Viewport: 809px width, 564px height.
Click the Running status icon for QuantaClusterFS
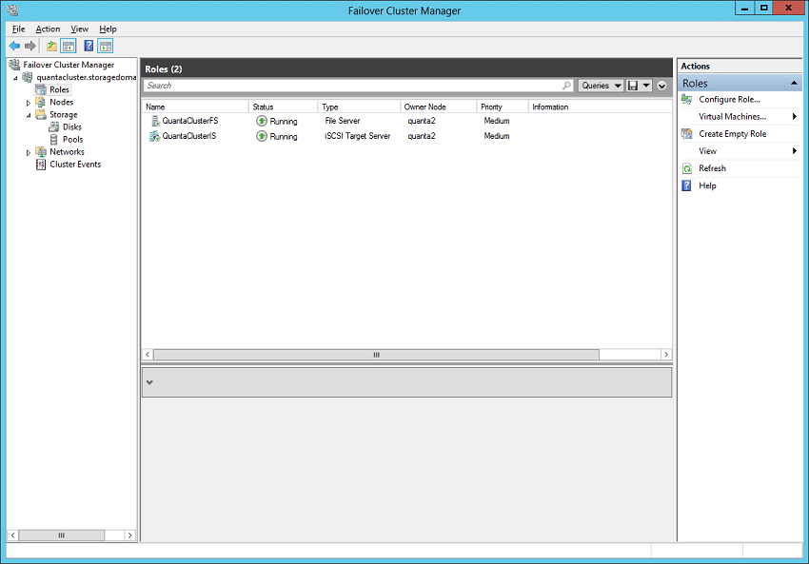click(x=262, y=121)
